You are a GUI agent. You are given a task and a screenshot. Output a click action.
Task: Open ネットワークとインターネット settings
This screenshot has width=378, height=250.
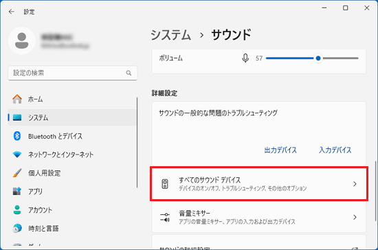coord(72,155)
